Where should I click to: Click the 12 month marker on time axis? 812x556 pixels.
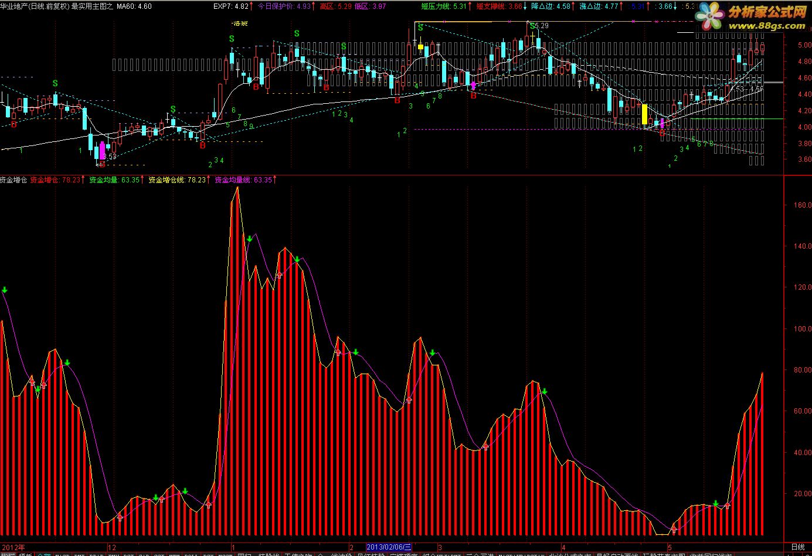[x=112, y=547]
